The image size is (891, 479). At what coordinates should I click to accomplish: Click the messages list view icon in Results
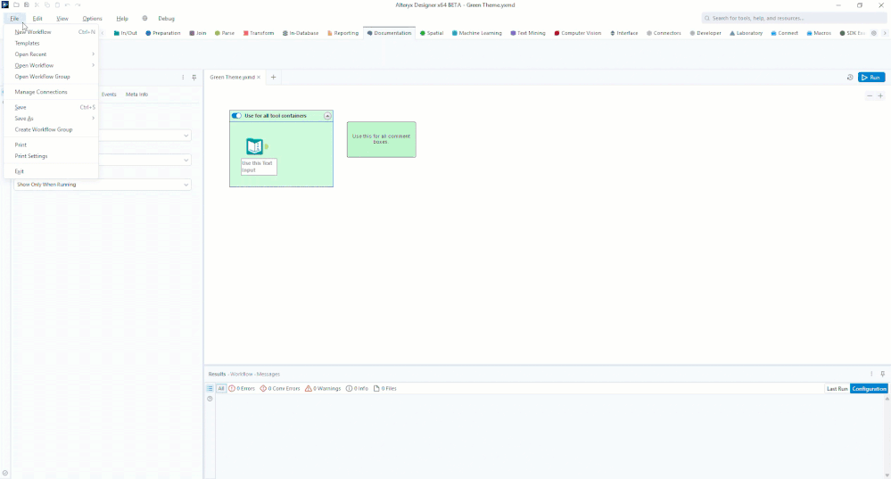tap(210, 389)
